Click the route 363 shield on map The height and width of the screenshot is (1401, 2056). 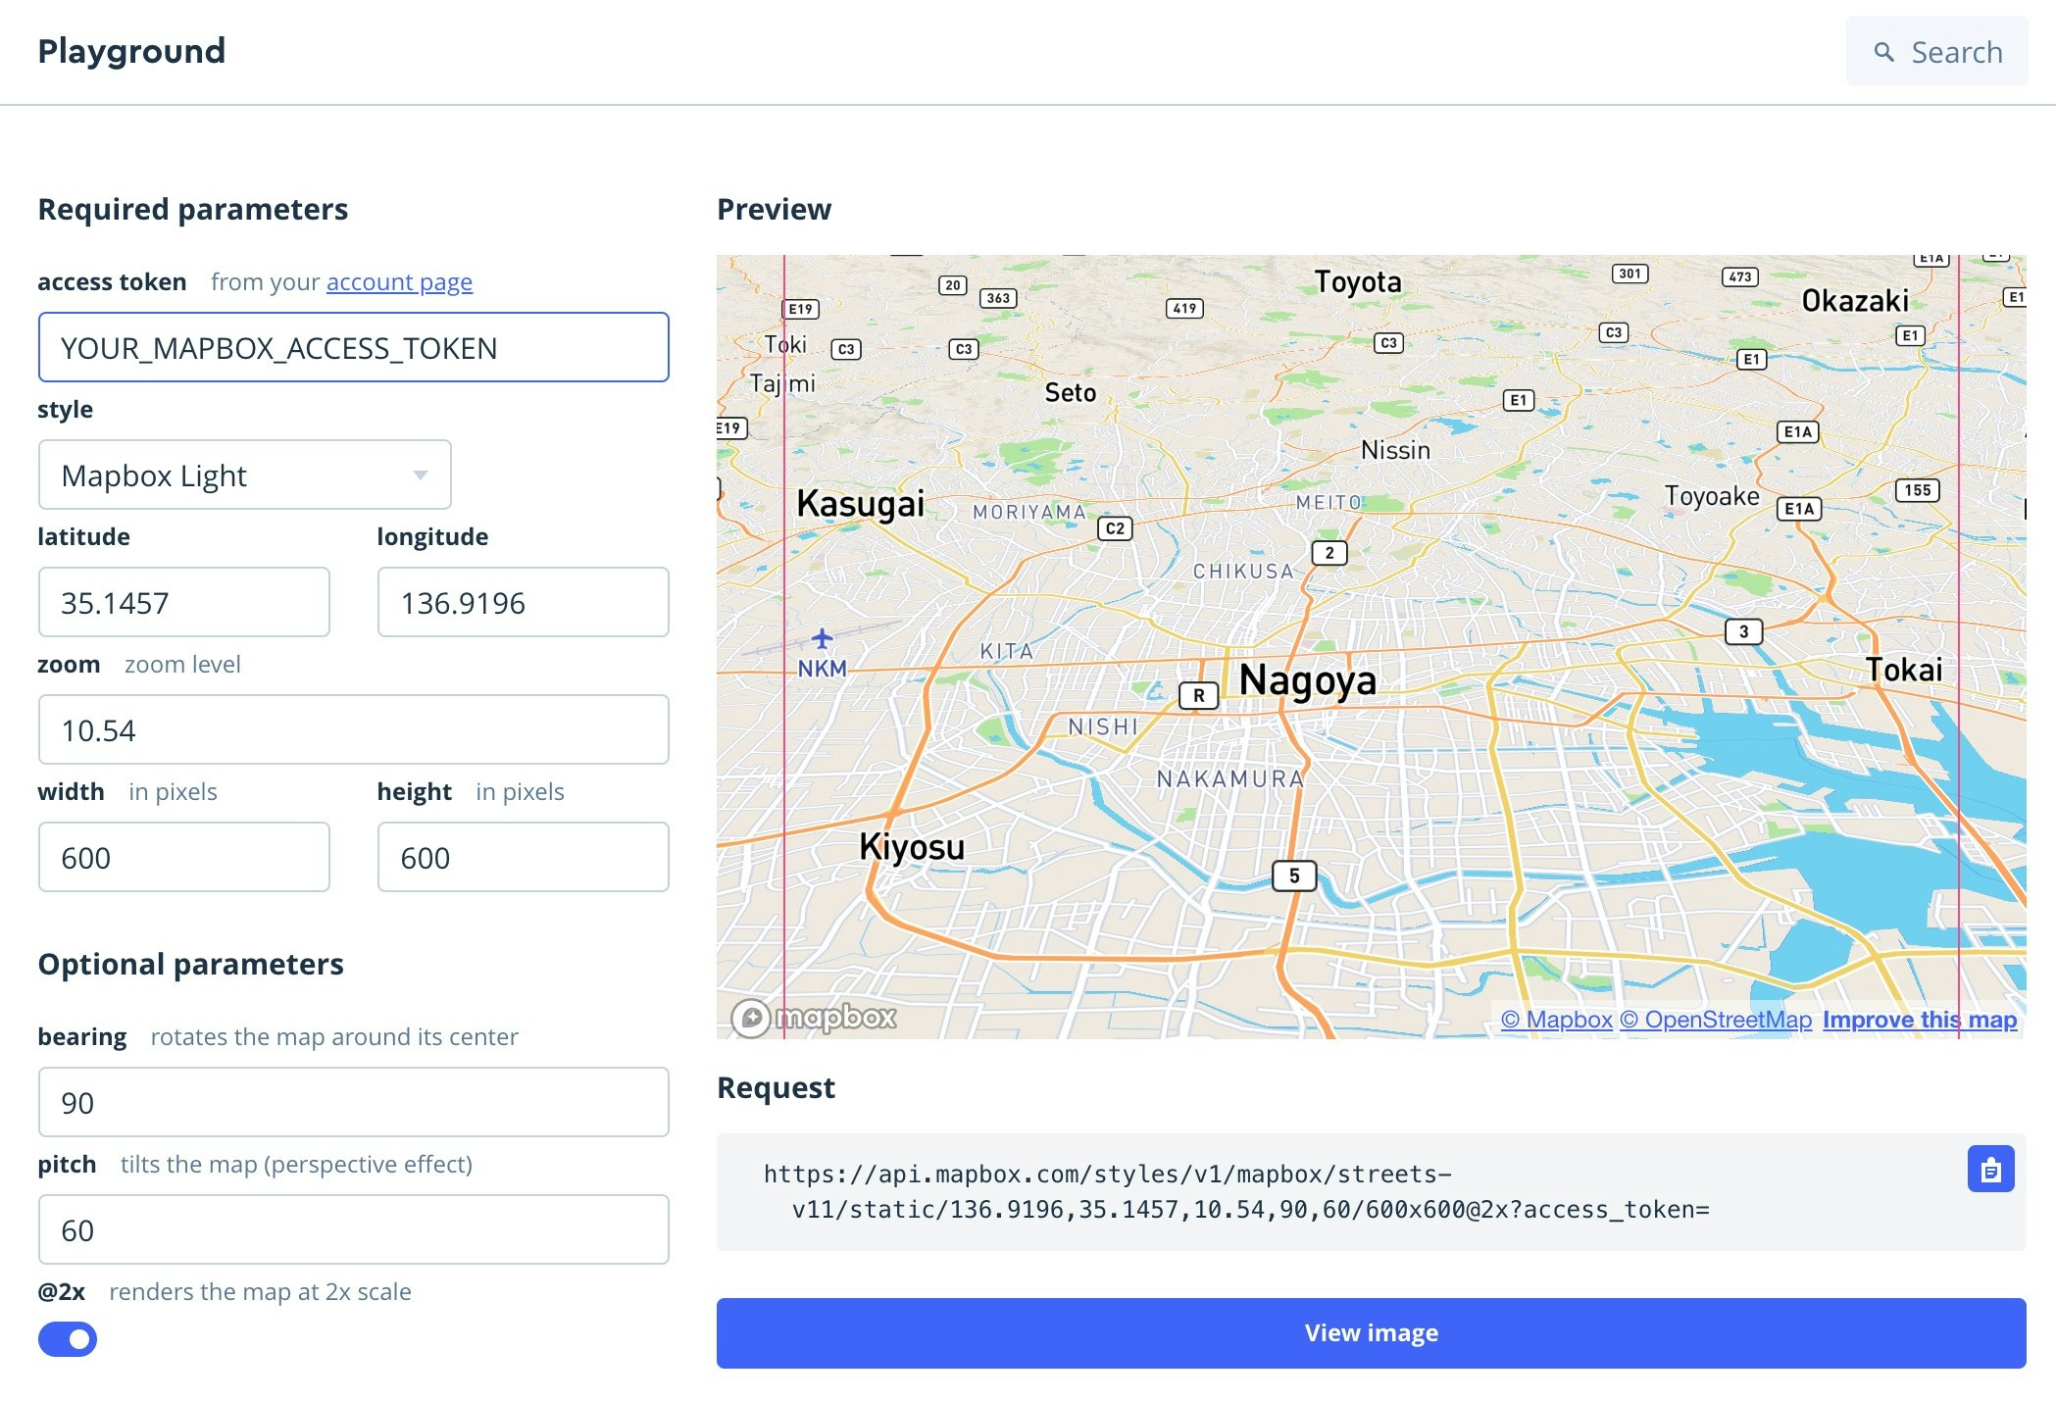[x=998, y=298]
